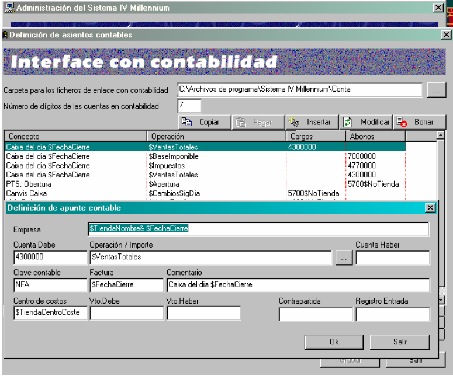This screenshot has height=376, width=453.
Task: Click Salir in the apunte dialog
Action: pyautogui.click(x=400, y=342)
